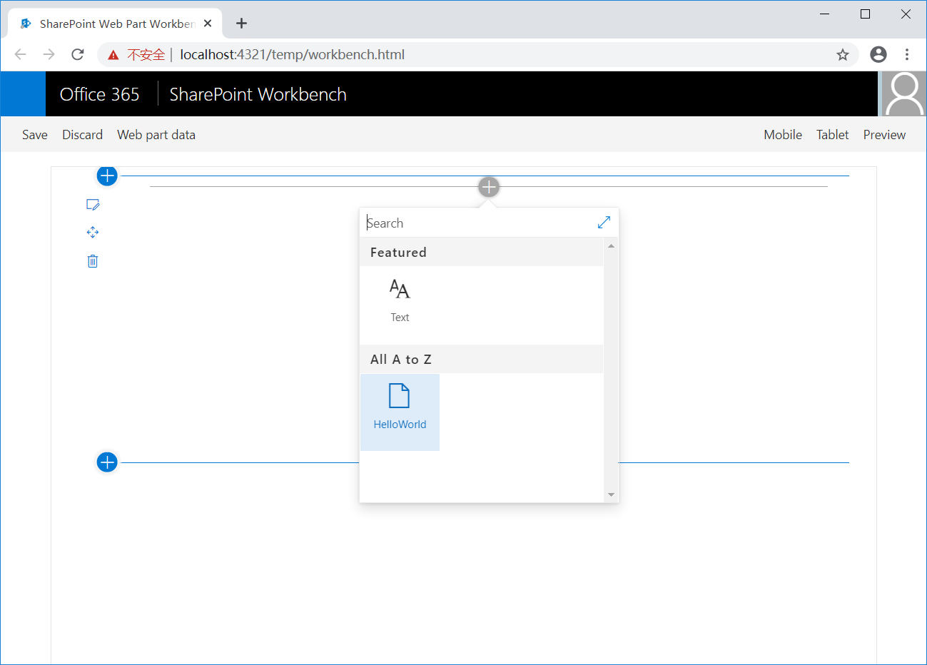Focus the web part Search box
The image size is (927, 665).
478,223
